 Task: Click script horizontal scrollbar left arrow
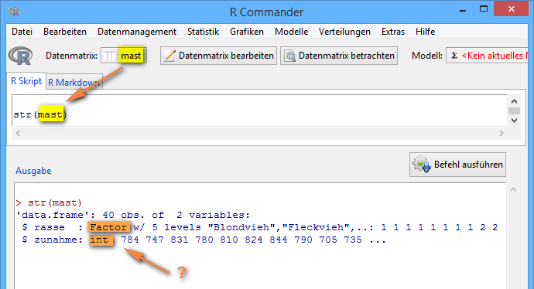click(18, 133)
